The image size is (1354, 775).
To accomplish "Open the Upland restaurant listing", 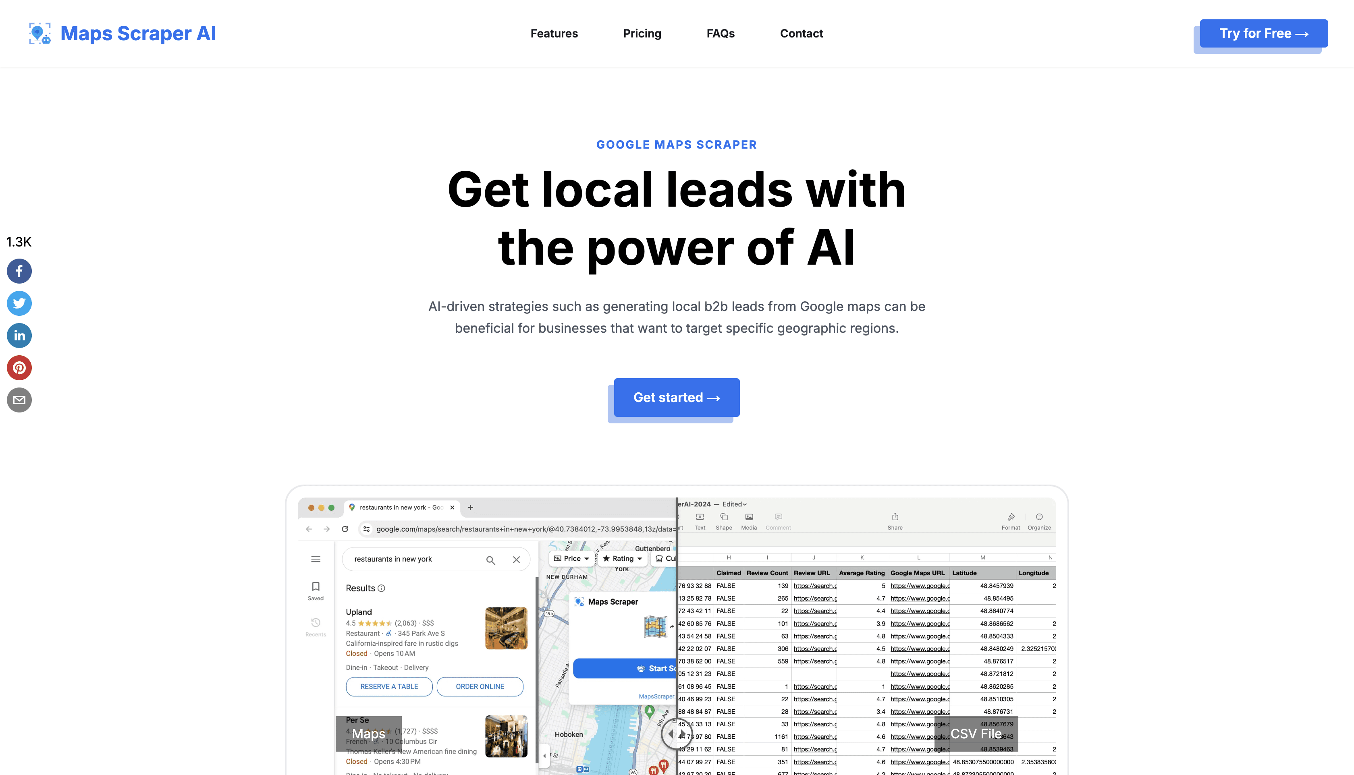I will click(359, 611).
